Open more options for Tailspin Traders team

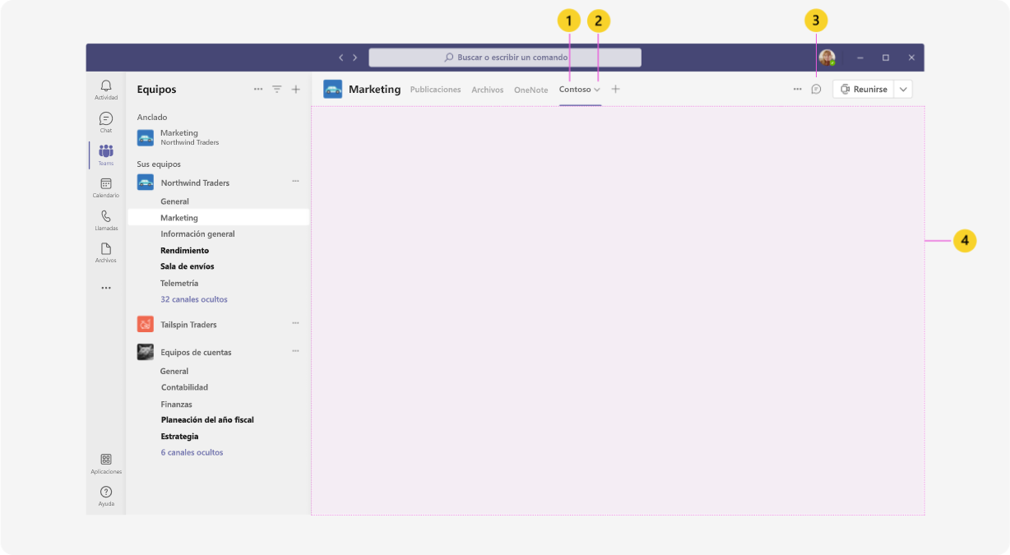click(x=296, y=323)
